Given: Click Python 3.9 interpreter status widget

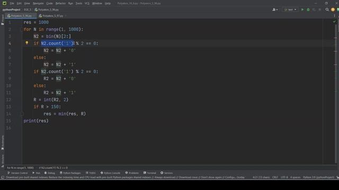Looking at the screenshot, I should tap(318, 177).
